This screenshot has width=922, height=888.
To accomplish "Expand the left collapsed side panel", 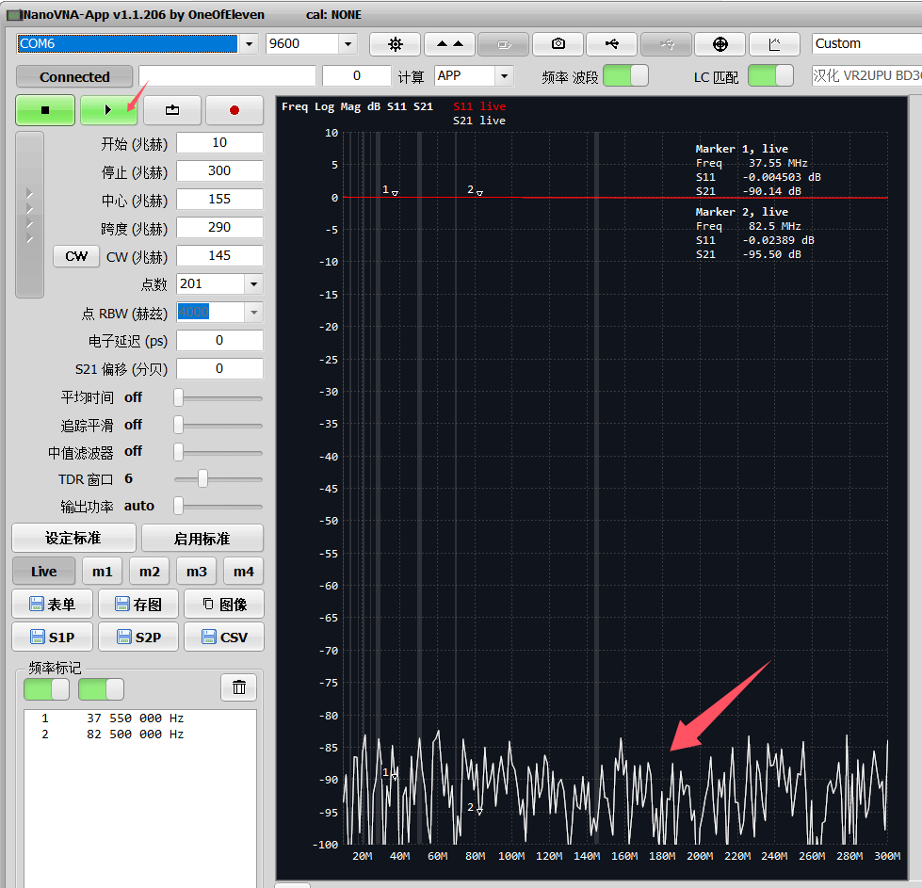I will tap(29, 215).
